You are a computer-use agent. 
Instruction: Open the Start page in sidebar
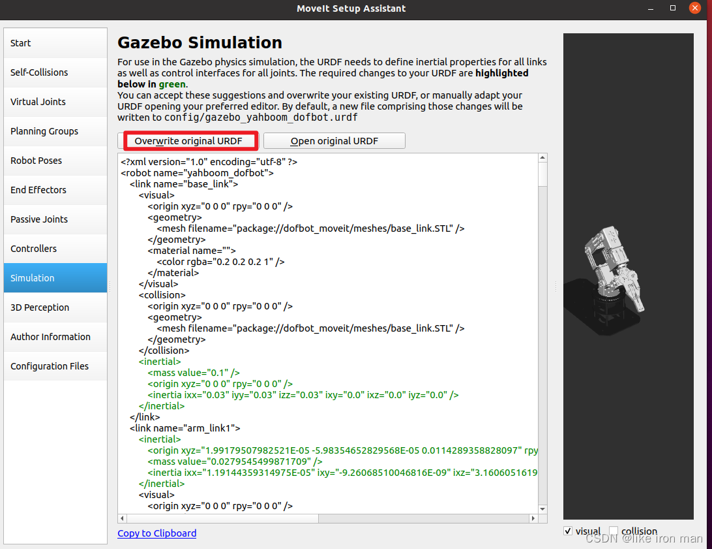[x=55, y=43]
